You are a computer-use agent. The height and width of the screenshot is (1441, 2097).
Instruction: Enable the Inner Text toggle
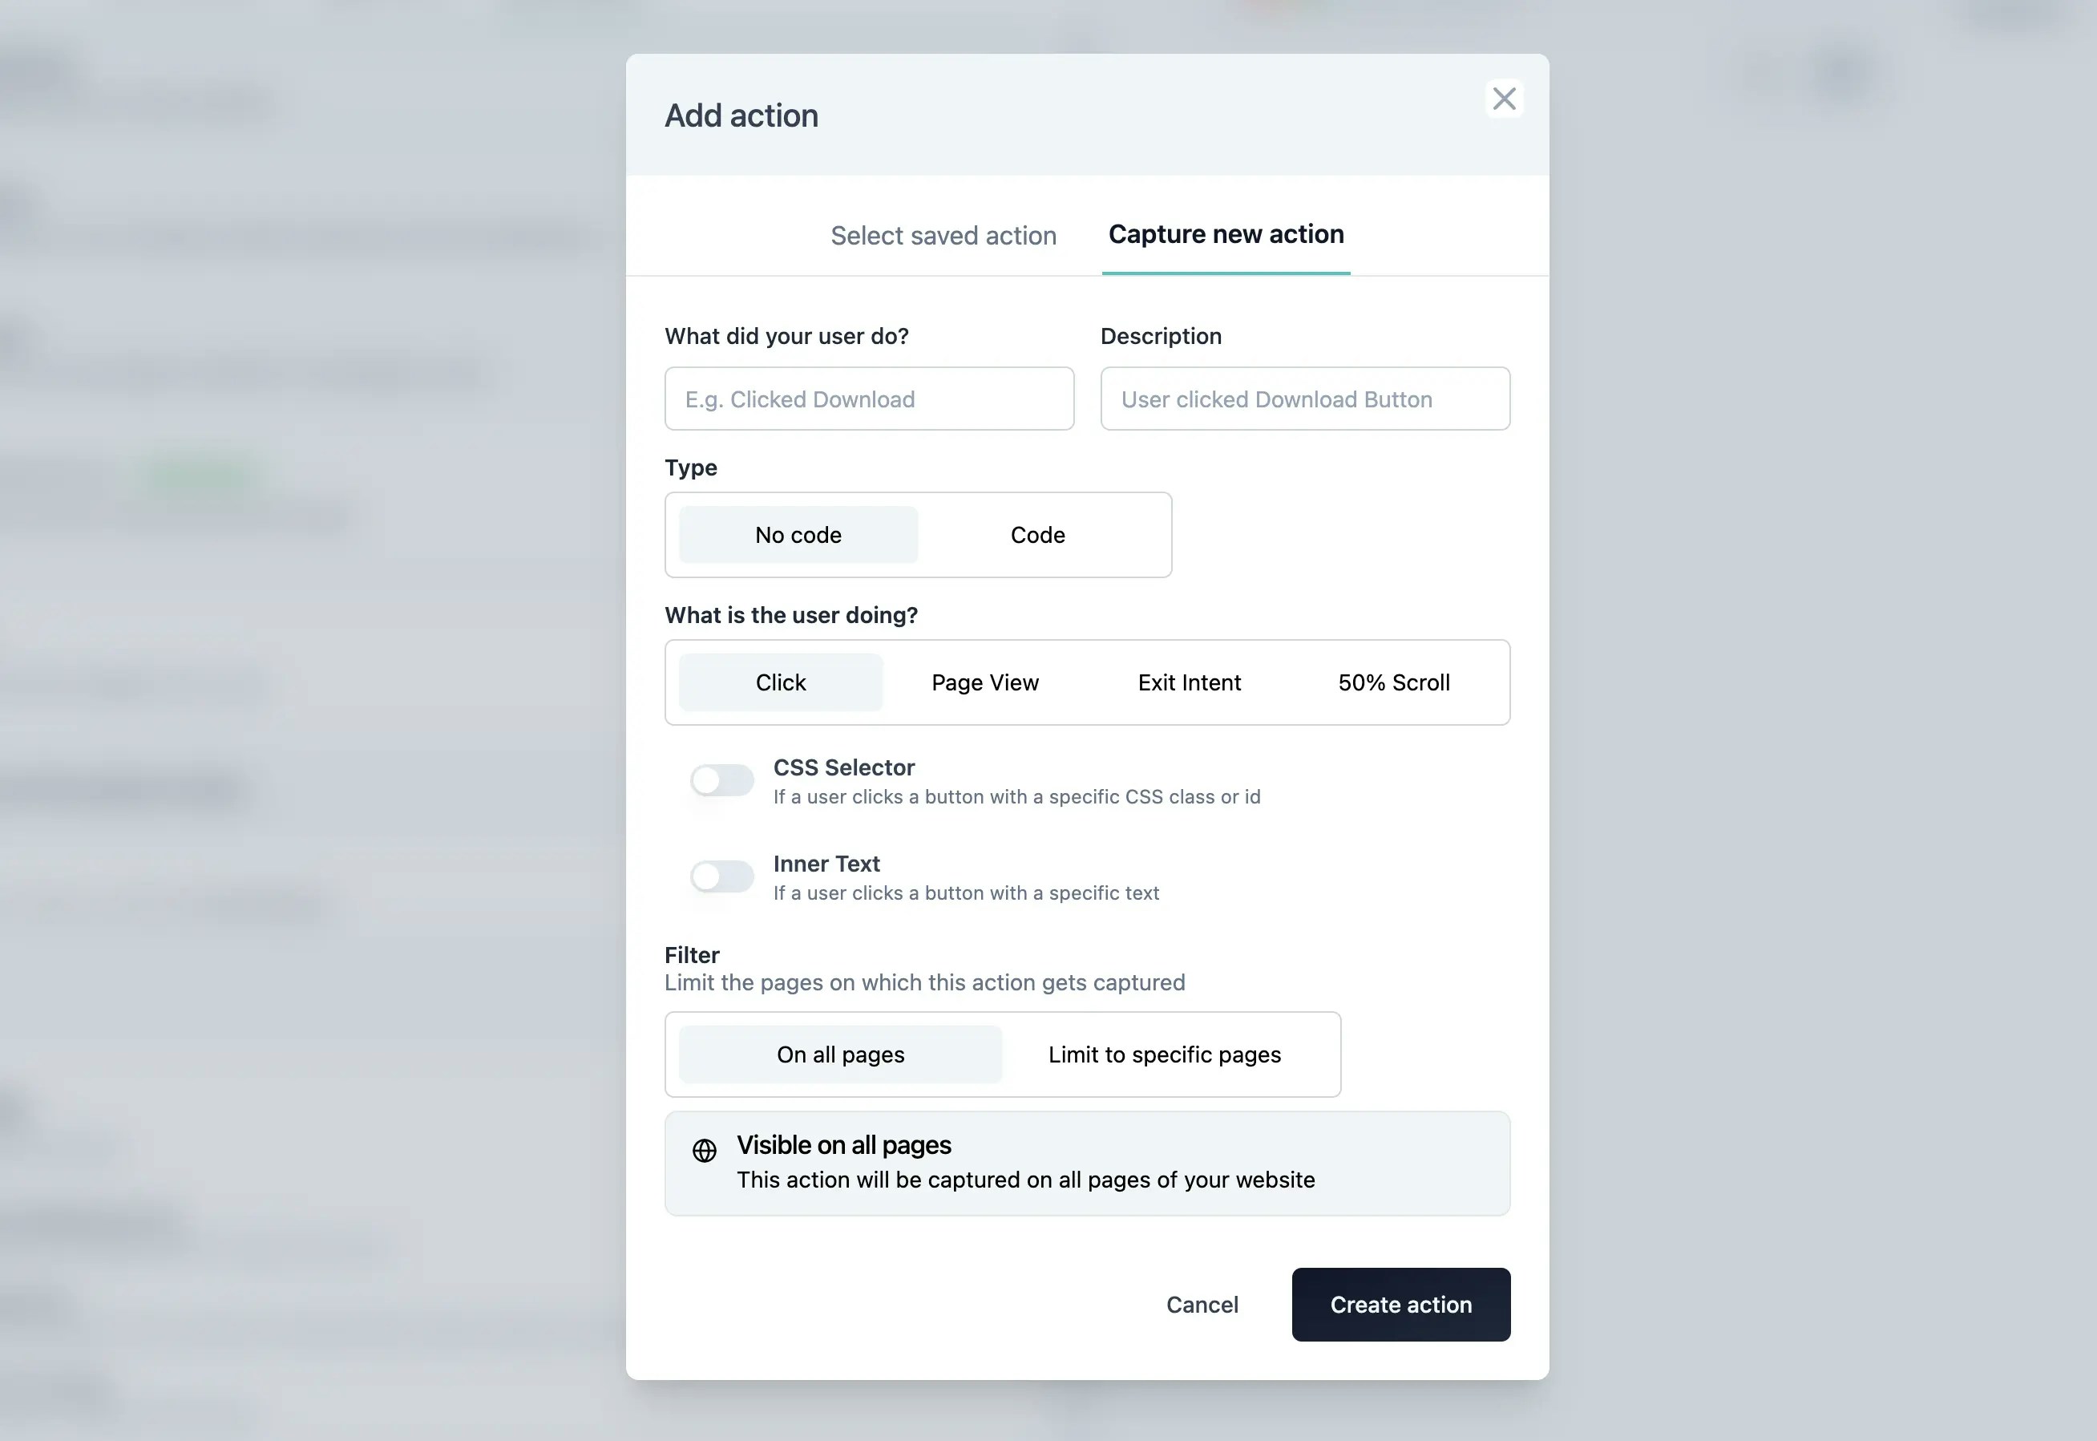pyautogui.click(x=722, y=876)
